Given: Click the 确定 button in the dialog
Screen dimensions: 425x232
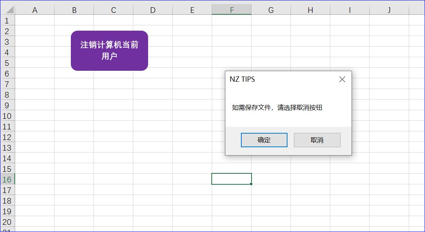Looking at the screenshot, I should click(264, 140).
